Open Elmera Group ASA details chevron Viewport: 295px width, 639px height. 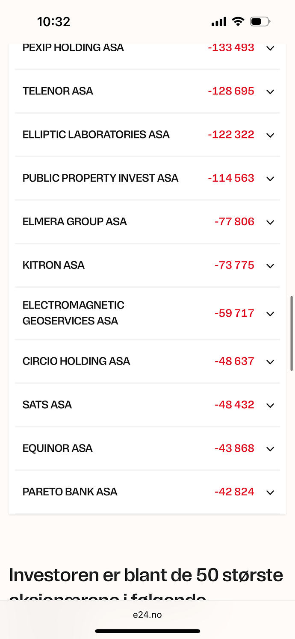tap(270, 222)
